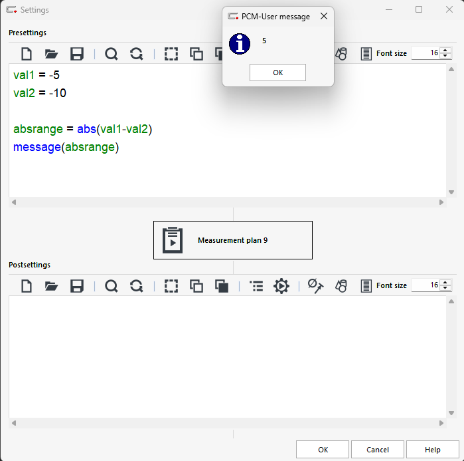
Task: Click the run gear icon in Postsettings toolbar
Action: coord(281,286)
